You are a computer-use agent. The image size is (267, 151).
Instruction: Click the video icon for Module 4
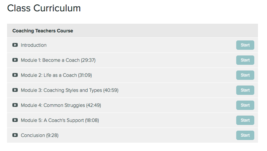[15, 105]
